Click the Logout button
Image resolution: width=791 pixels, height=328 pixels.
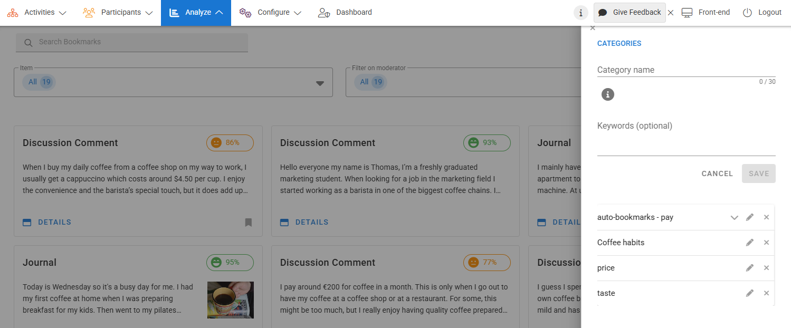pos(762,13)
